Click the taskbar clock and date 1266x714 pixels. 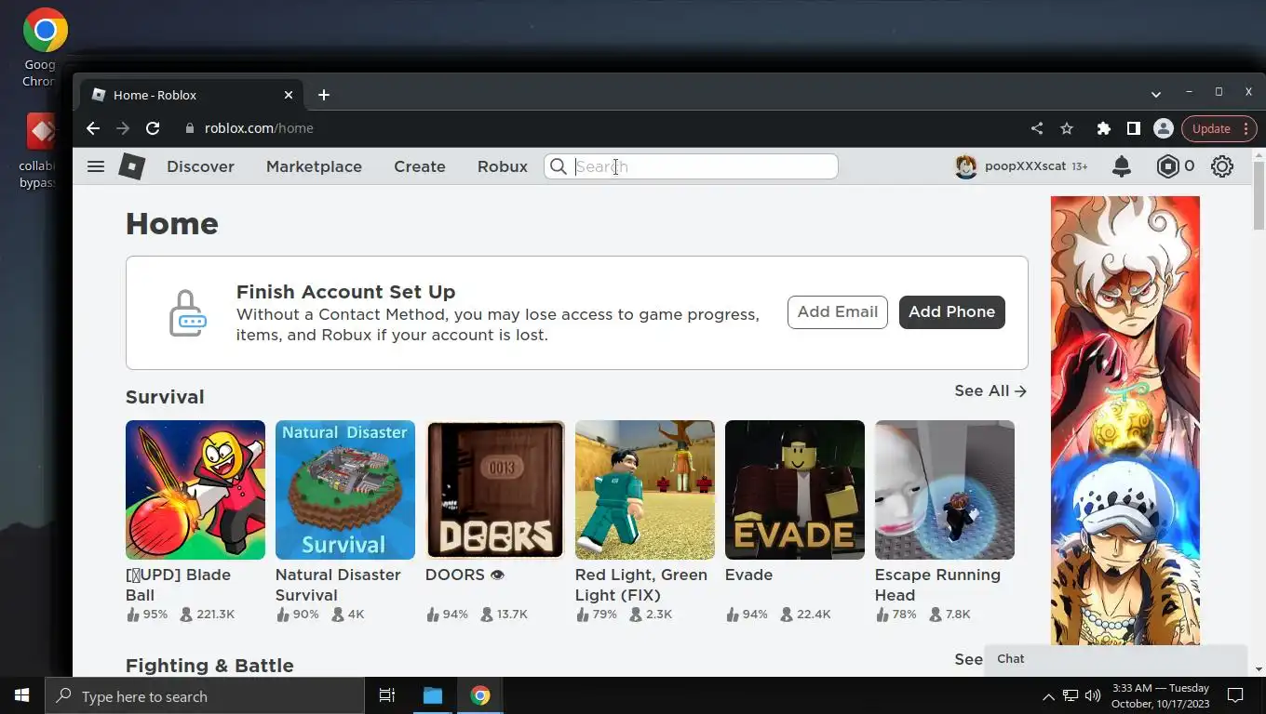(x=1160, y=695)
